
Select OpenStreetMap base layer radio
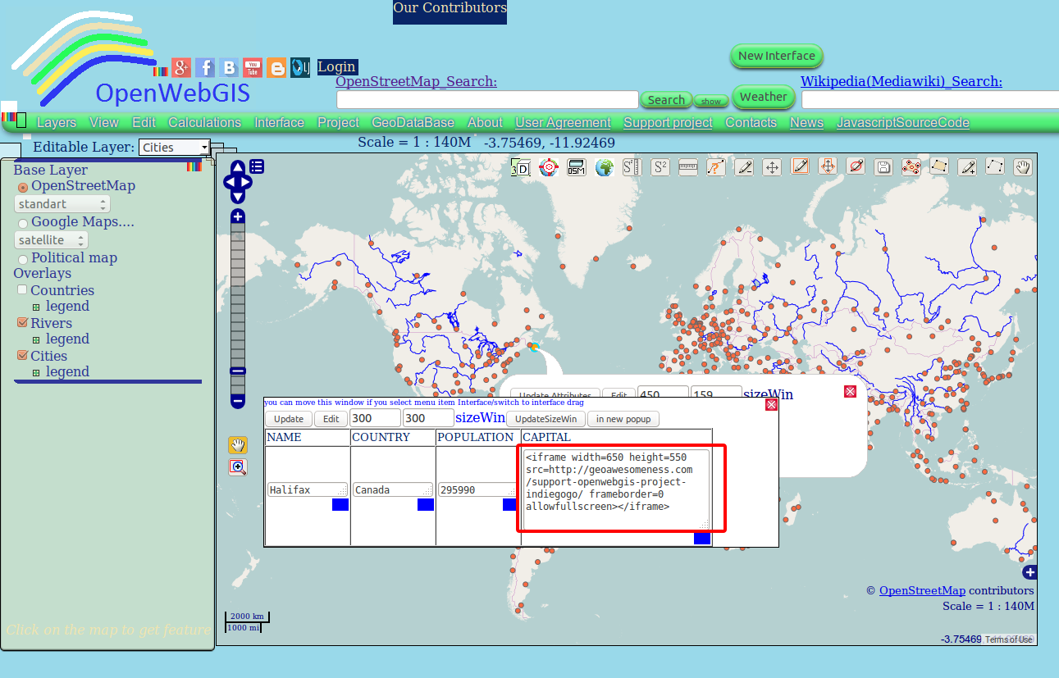pos(23,188)
